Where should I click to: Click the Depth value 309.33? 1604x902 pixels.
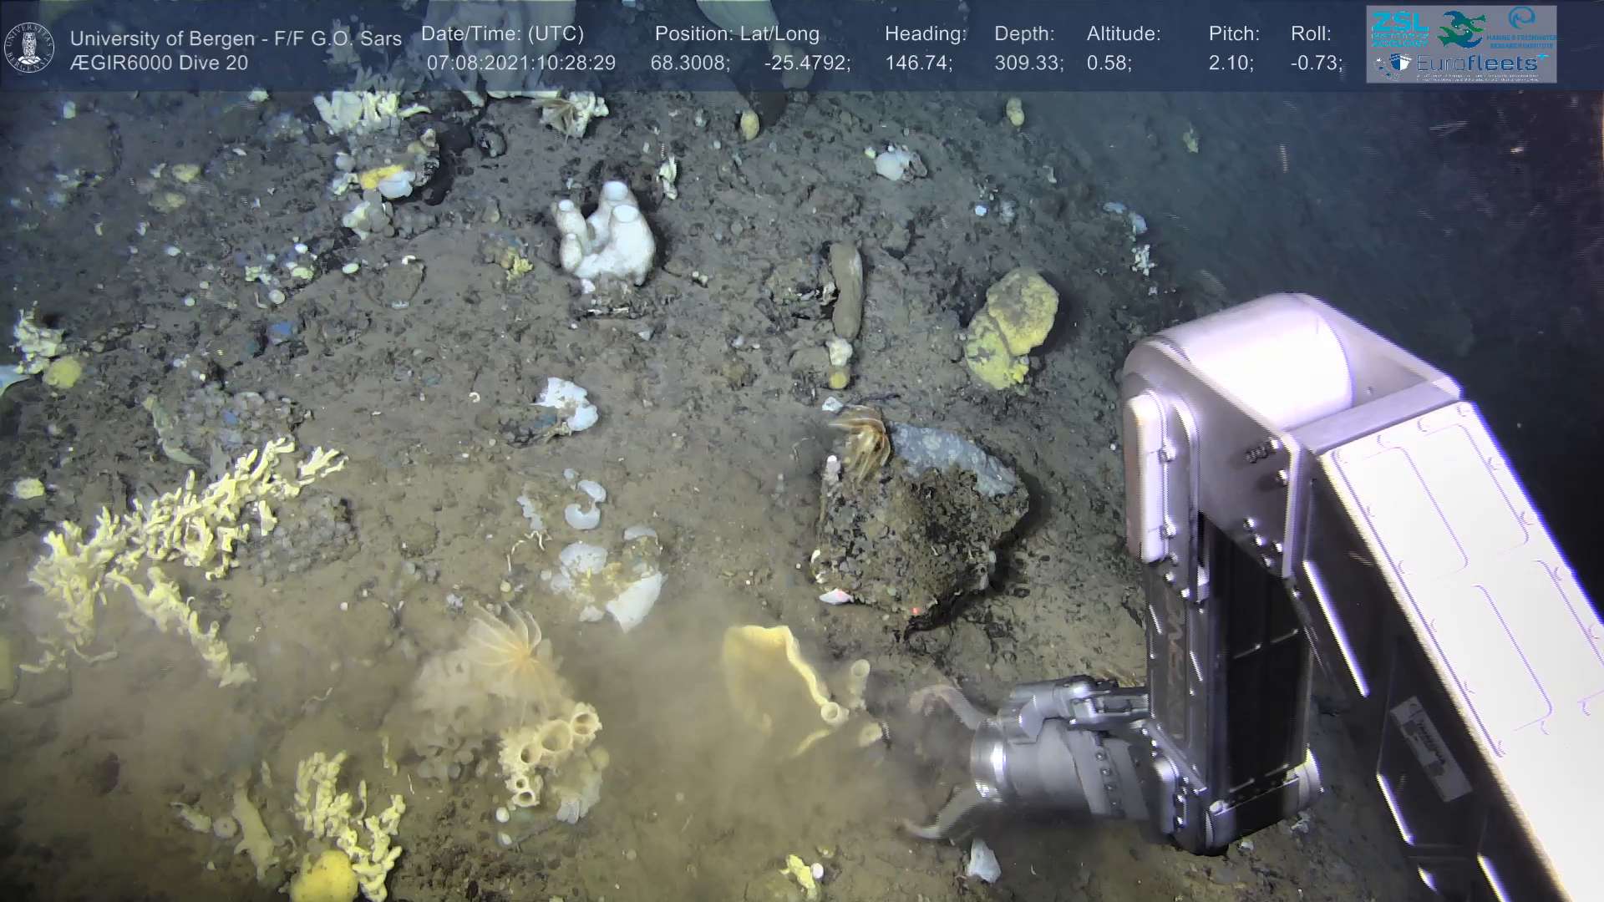(1028, 63)
